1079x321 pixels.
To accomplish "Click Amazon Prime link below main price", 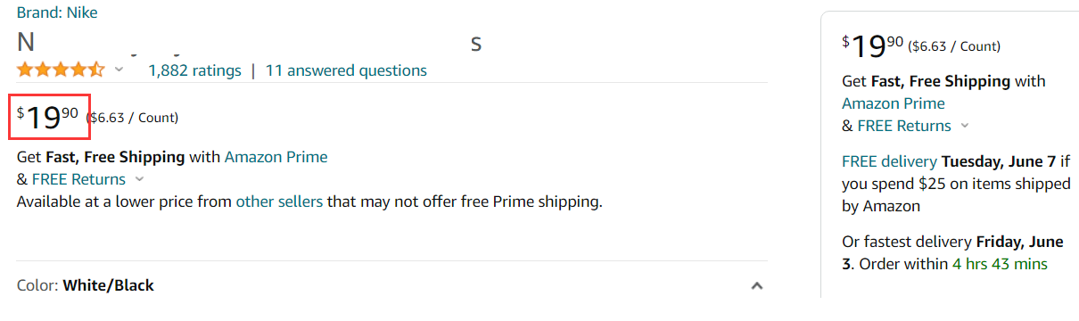I will tap(276, 157).
